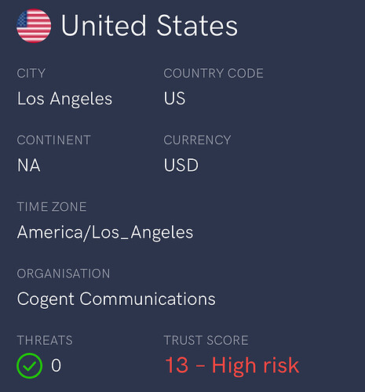The image size is (365, 392).
Task: Click the CITY field label
Action: (31, 73)
